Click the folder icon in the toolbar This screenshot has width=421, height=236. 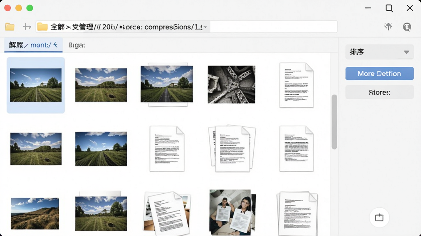[10, 27]
